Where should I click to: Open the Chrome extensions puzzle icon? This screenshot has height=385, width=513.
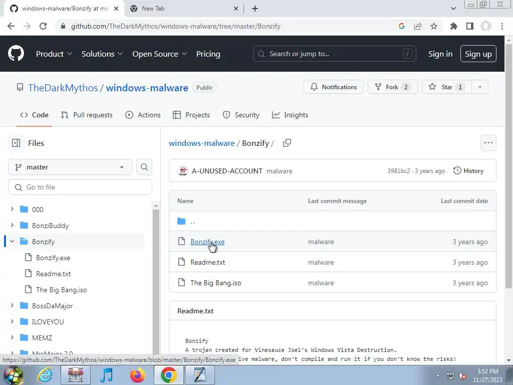click(x=454, y=26)
